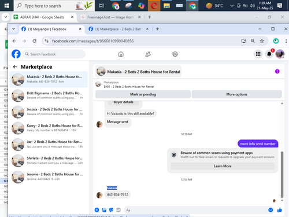Image resolution: width=289 pixels, height=217 pixels.
Task: Open new tab in Messenger window
Action: (x=157, y=29)
